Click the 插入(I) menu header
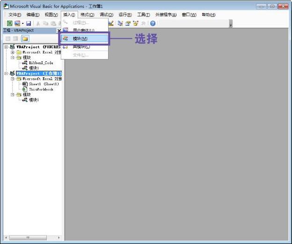Viewport: 292px width, 244px height. click(69, 15)
